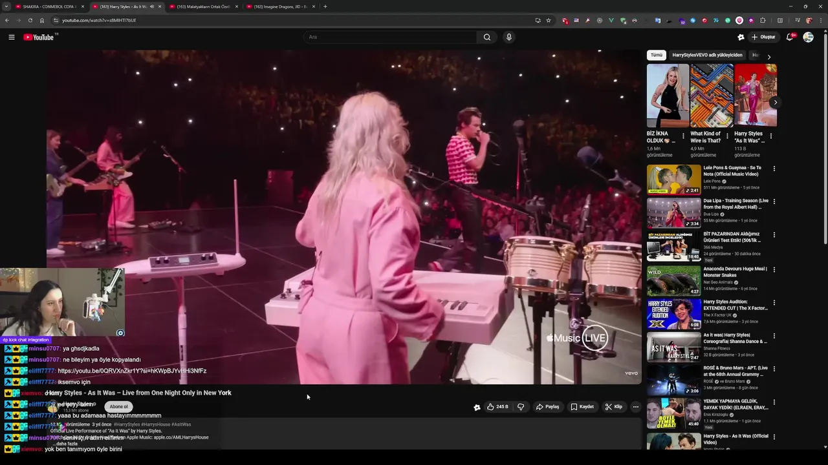Switch to Imagine Dragons JID tab
Viewport: 828px width, 465px height.
pos(280,6)
